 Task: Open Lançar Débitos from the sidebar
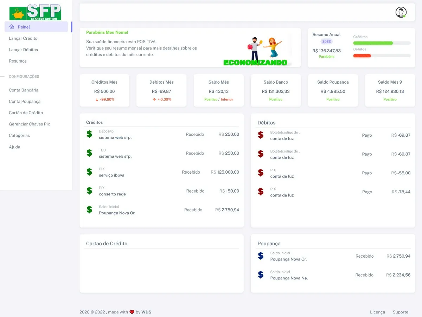click(x=23, y=50)
